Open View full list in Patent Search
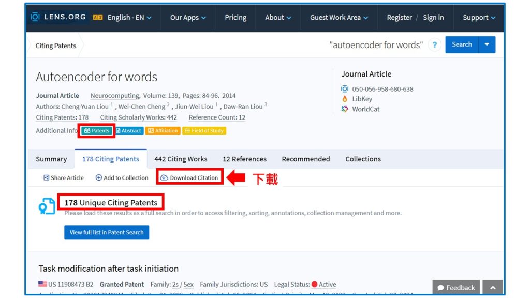The height and width of the screenshot is (298, 530). click(x=107, y=232)
